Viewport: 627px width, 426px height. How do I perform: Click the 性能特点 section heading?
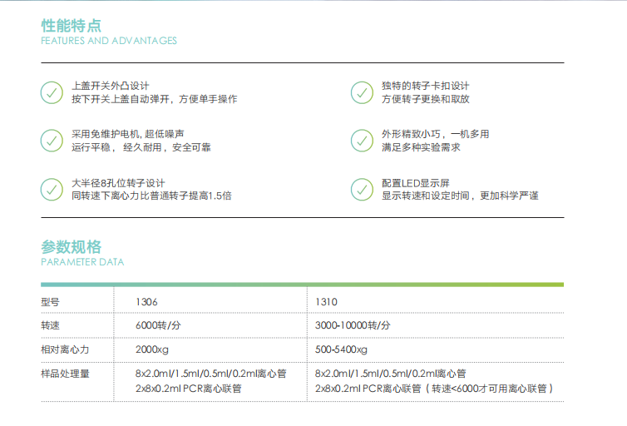tap(65, 23)
